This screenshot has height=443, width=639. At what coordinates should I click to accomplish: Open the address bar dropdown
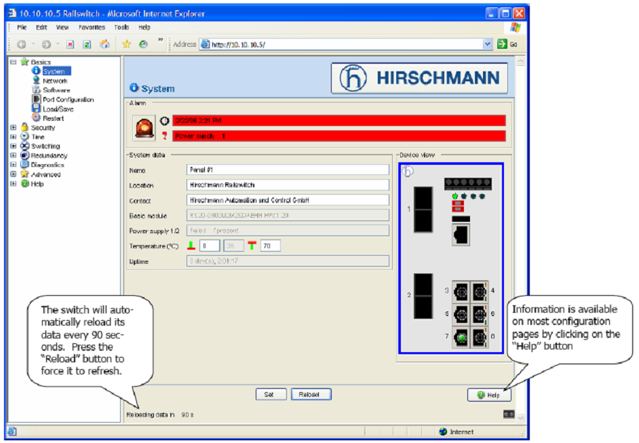(x=487, y=44)
